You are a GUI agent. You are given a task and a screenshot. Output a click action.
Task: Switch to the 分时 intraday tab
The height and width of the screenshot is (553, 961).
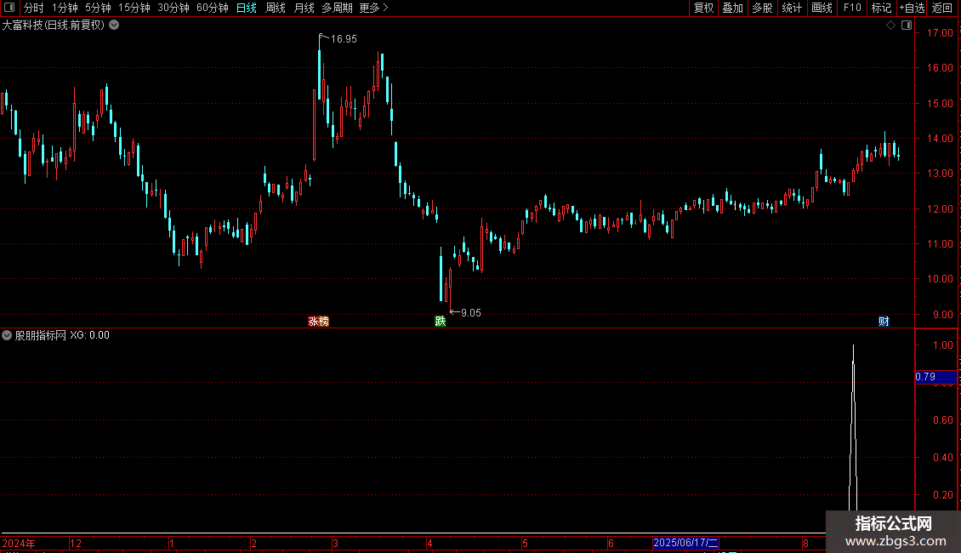coord(34,8)
